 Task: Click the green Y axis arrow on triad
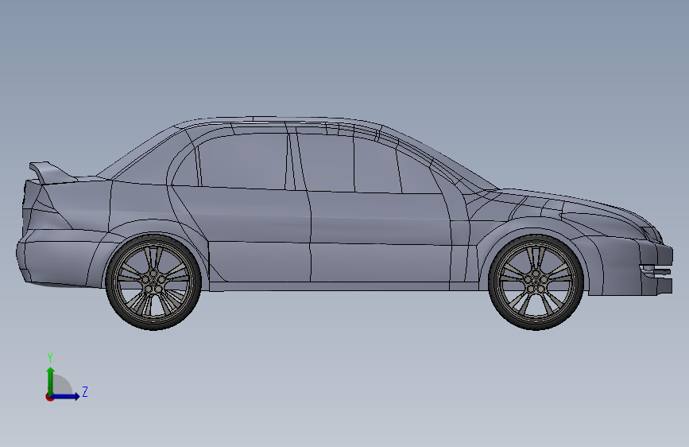coord(51,381)
